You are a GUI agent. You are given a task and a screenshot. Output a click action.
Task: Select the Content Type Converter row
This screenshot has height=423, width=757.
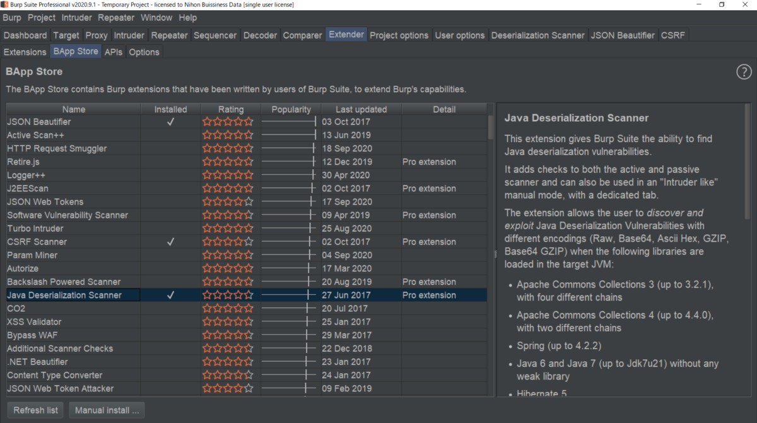pyautogui.click(x=247, y=375)
